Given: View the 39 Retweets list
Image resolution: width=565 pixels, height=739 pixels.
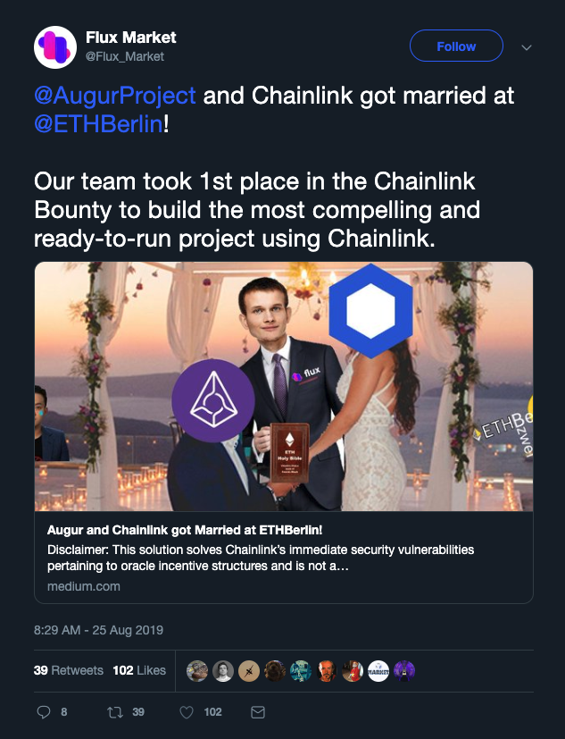Looking at the screenshot, I should tap(68, 670).
